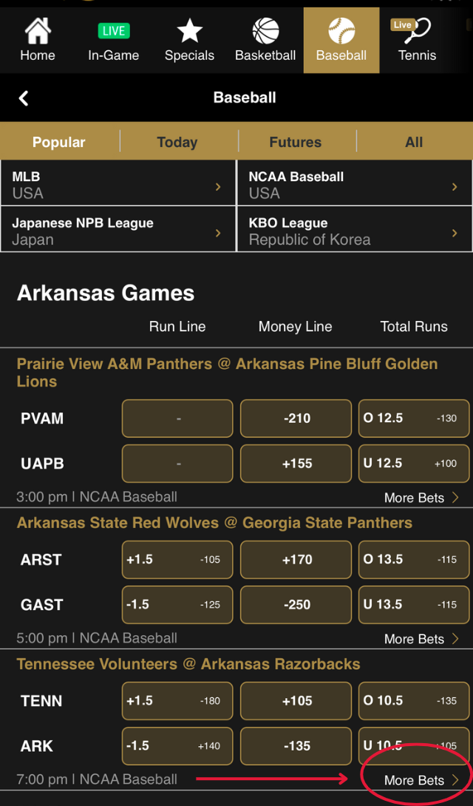Select PVAM money line -210
This screenshot has height=806, width=473.
(x=296, y=419)
